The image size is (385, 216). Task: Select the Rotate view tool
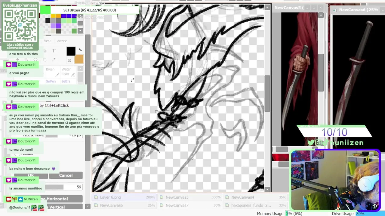pos(35,60)
